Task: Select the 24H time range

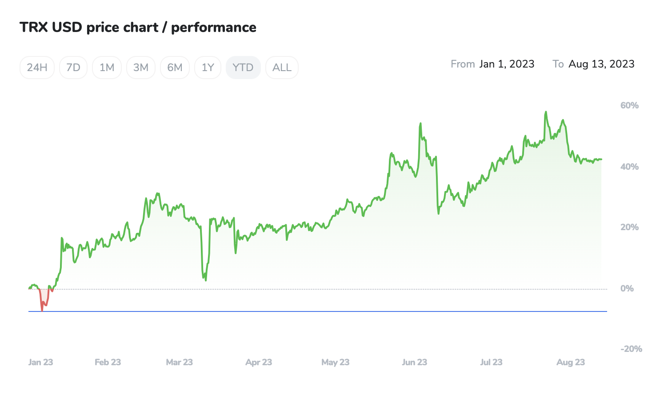Action: coord(37,68)
